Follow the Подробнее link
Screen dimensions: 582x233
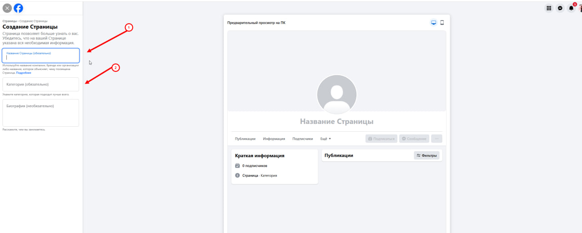tap(24, 73)
